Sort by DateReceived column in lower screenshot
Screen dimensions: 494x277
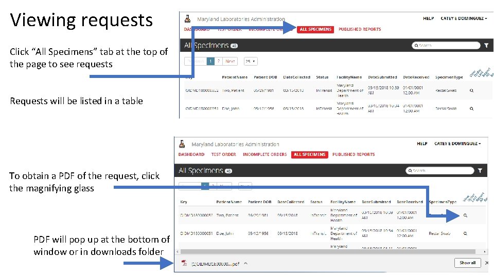(x=410, y=202)
